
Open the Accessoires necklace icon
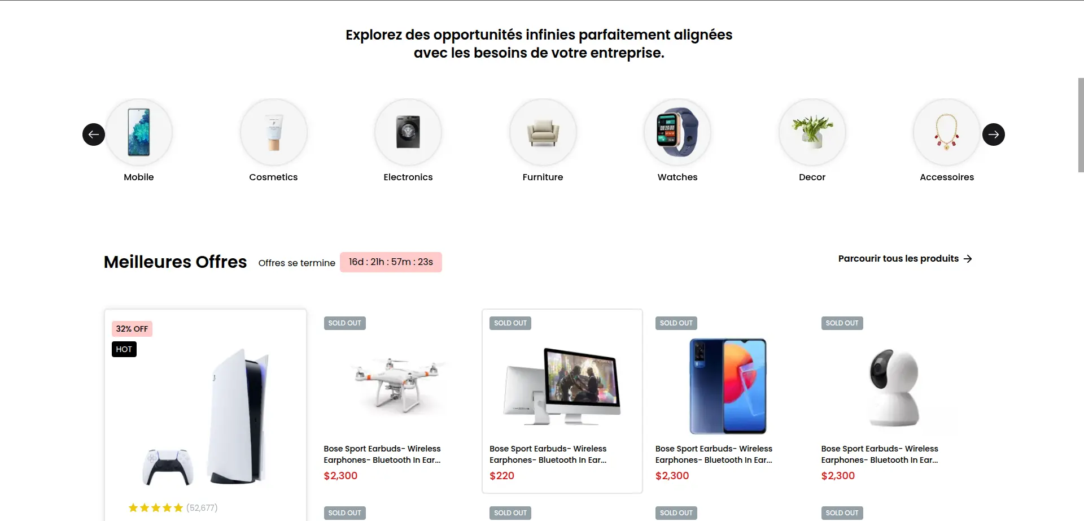tap(947, 133)
